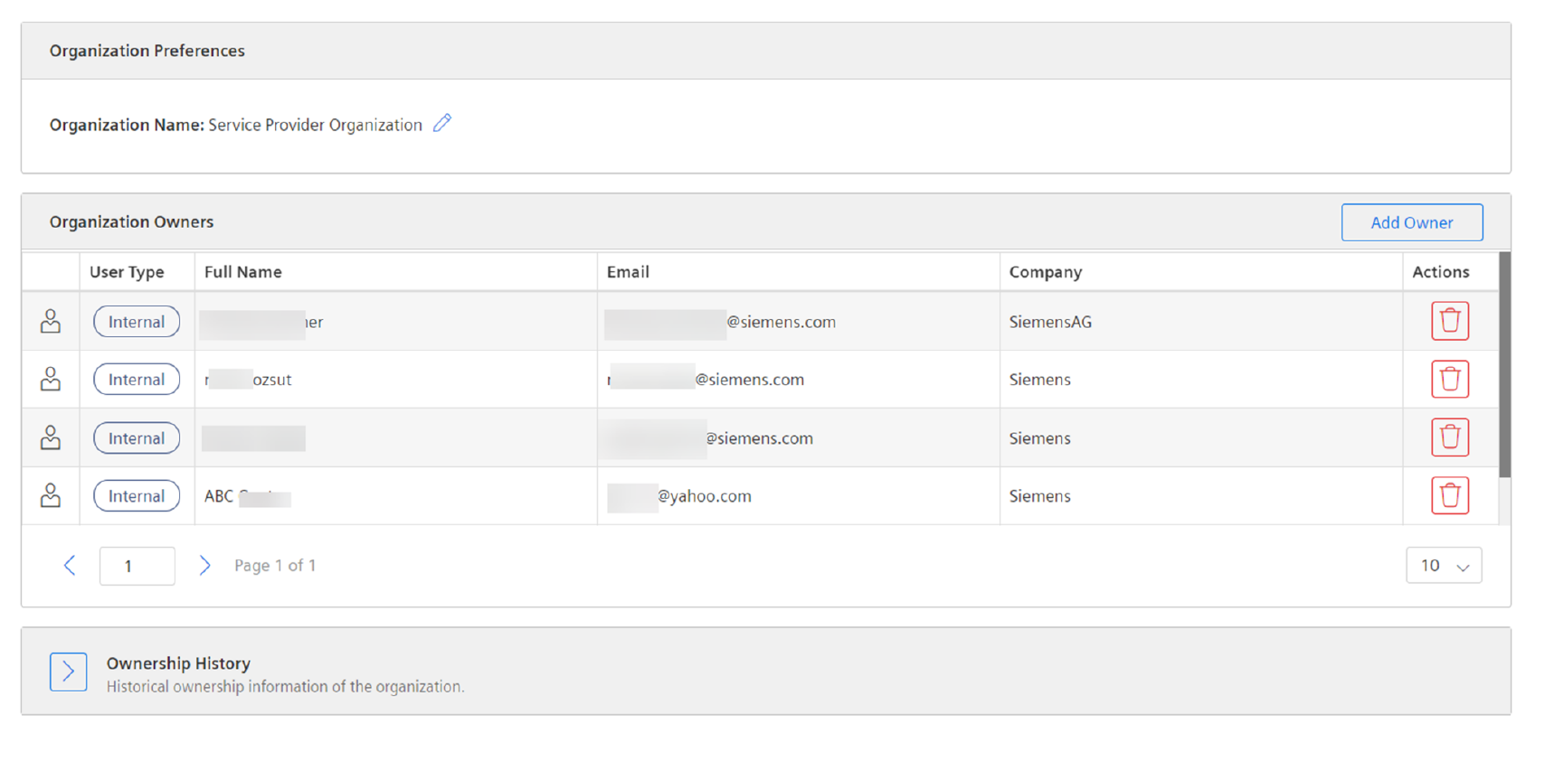Delete owner row with name ending ozsut
This screenshot has width=1545, height=780.
tap(1449, 379)
